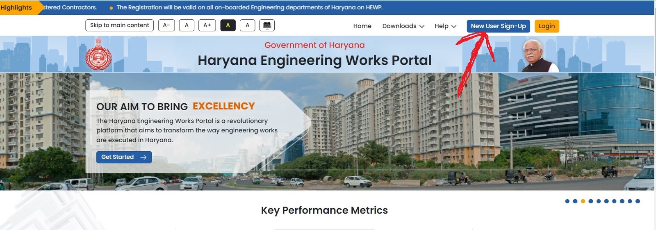Jump to the last carousel slide dot
Screen dimensions: 656x230
click(638, 201)
